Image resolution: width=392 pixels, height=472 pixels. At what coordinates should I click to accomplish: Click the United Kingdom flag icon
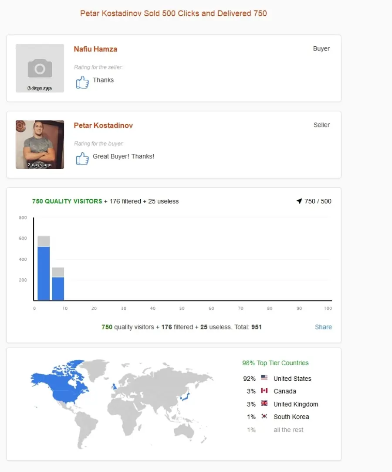coord(264,403)
